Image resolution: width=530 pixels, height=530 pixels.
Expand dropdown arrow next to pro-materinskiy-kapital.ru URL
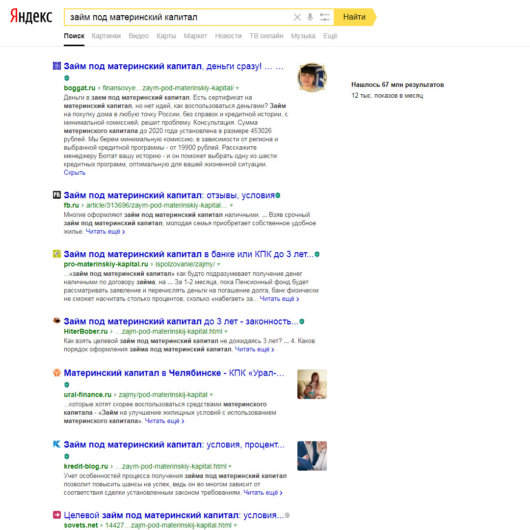click(x=219, y=265)
